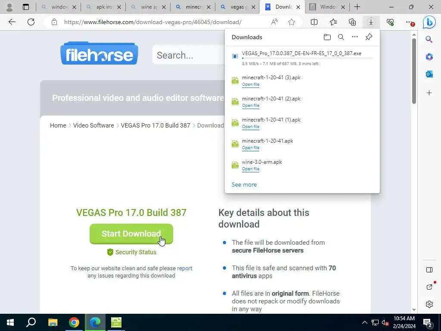Open Browser essentials heart icon
The height and width of the screenshot is (331, 441).
(390, 22)
